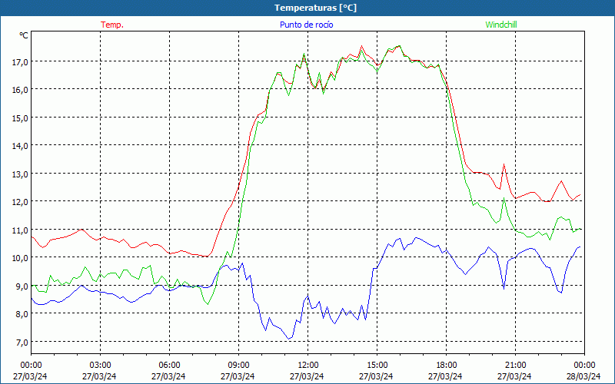Click the 28/03/24 date label
Screen dimensions: 615x384
click(583, 376)
